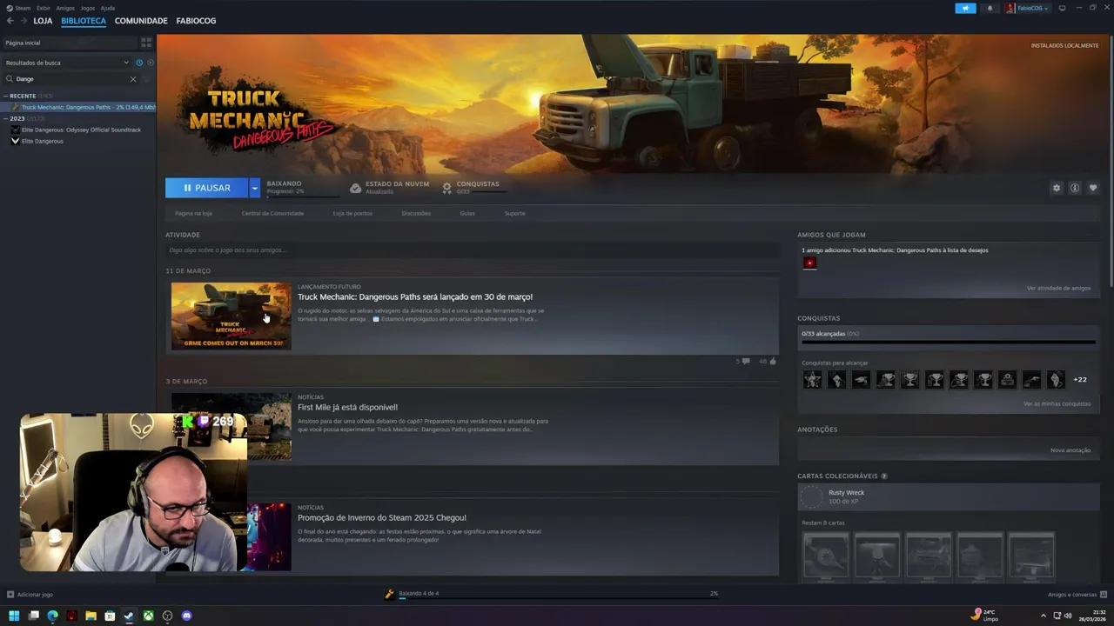Open Discord from the taskbar
This screenshot has height=626, width=1114.
pos(186,616)
